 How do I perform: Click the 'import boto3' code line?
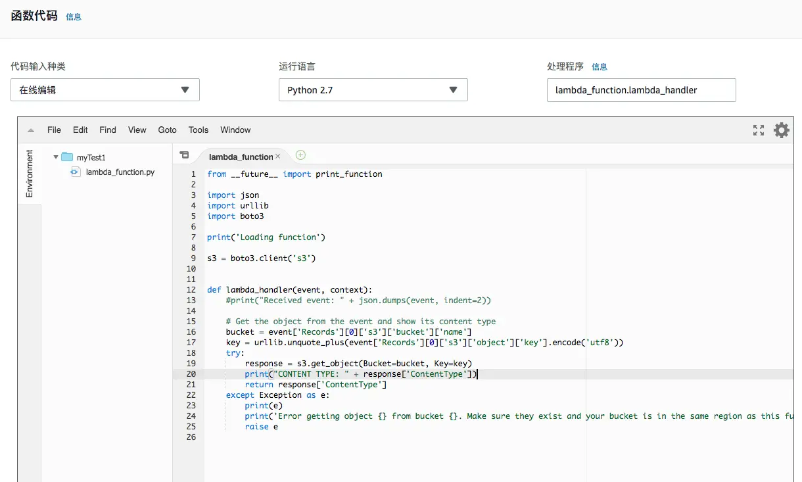pyautogui.click(x=235, y=216)
